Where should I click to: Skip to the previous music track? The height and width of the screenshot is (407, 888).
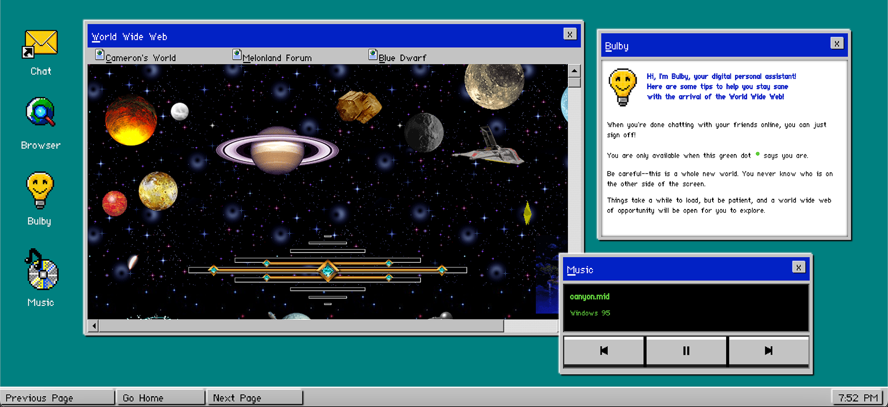coord(604,351)
